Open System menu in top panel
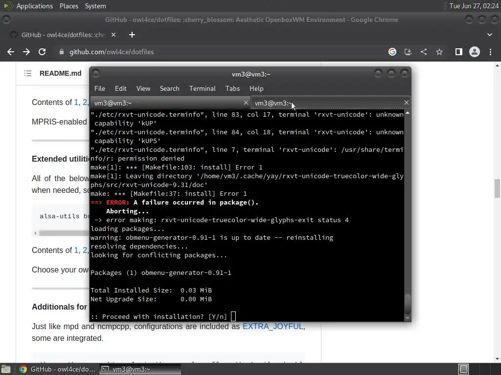 95,6
